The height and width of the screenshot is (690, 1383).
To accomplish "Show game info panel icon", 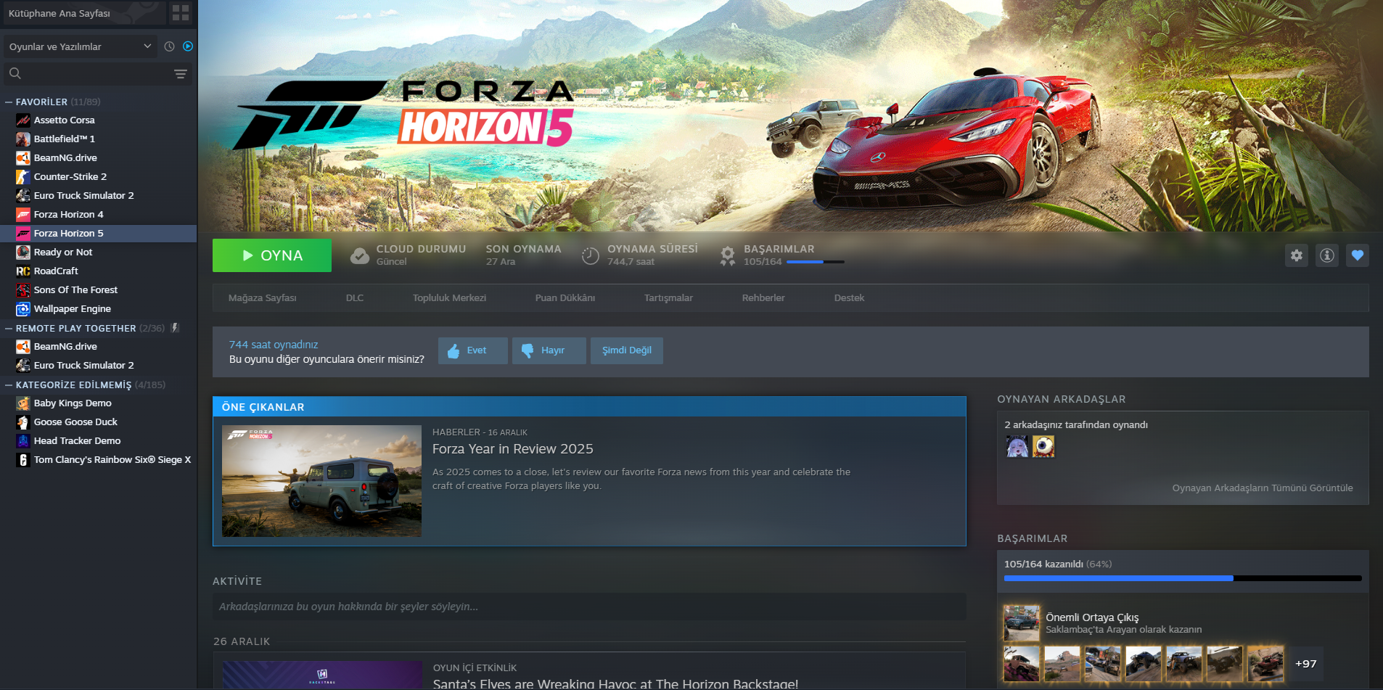I will coord(1327,255).
